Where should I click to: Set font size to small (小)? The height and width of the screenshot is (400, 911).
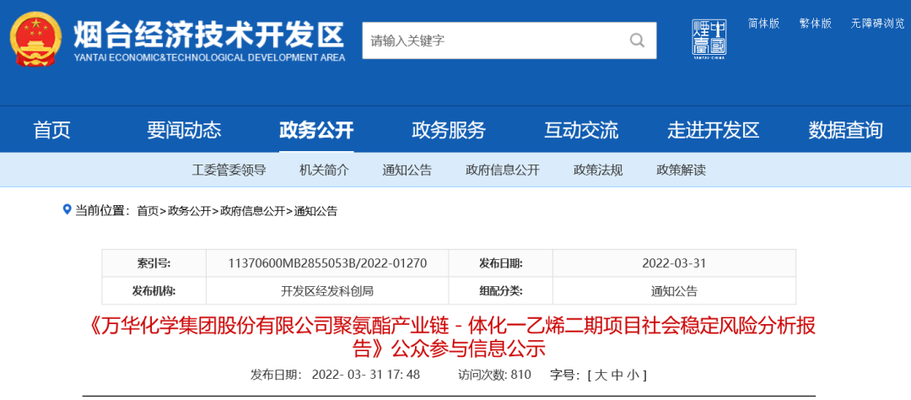point(633,375)
